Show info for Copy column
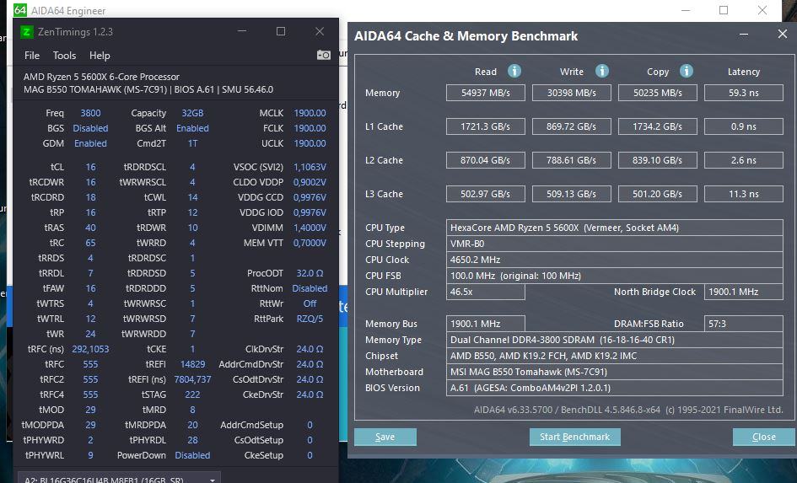Viewport: 797px width, 483px height. click(687, 71)
